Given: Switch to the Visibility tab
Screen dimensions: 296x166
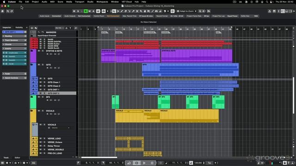Looking at the screenshot, I should (x=19, y=28).
